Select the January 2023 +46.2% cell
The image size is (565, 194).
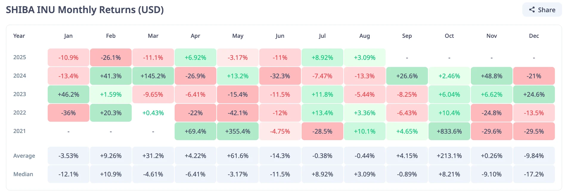[69, 94]
